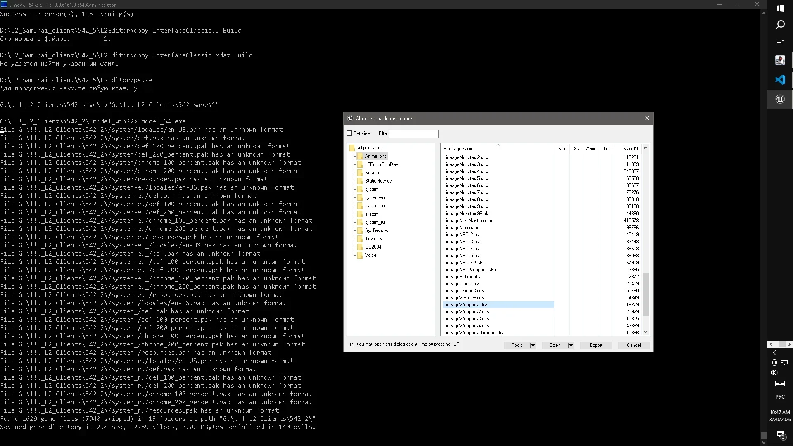
Task: Click the Meet Now camera tray icon
Action: coord(774,363)
